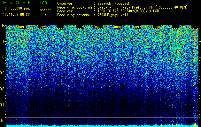Click the meteor count label
The image size is (201, 127).
coord(45,10)
